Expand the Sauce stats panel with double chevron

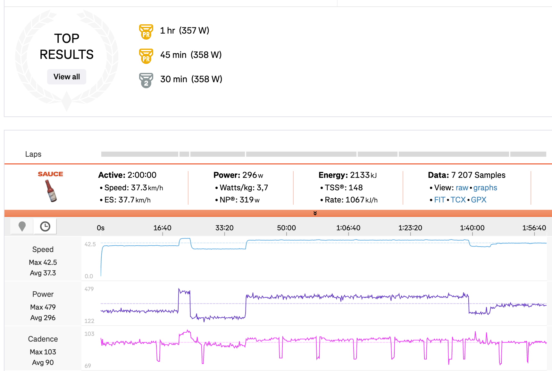315,213
